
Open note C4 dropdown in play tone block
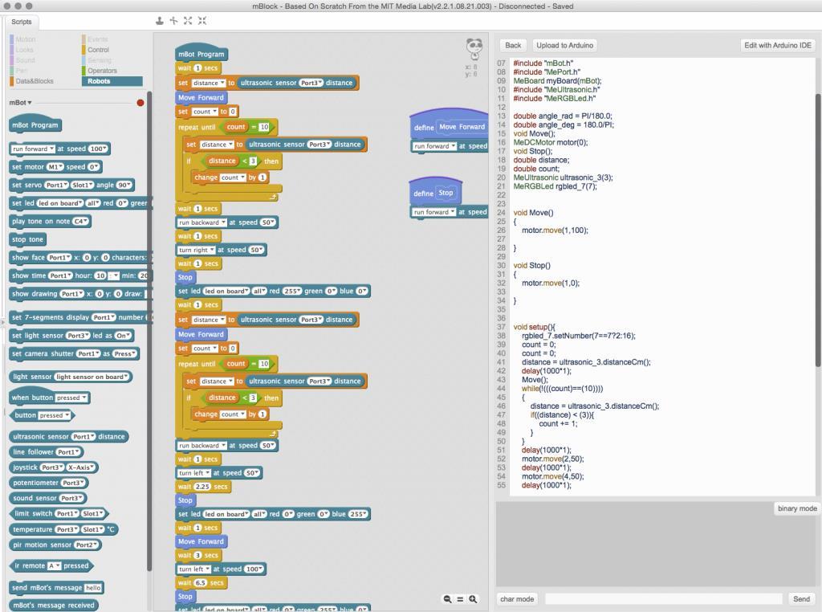80,222
